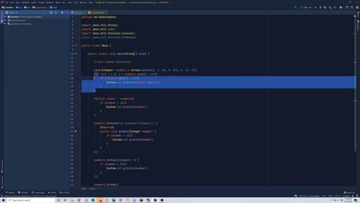Toggle the read-only lock icon in status bar
Viewport: 360px width, 203px height.
[353, 196]
